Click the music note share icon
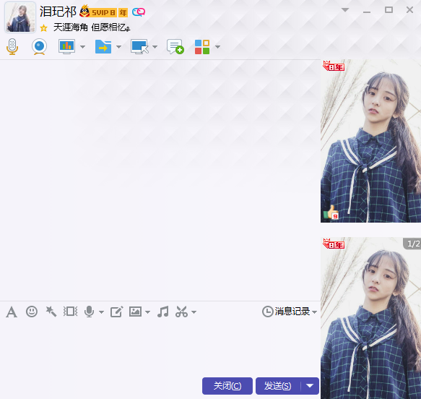This screenshot has height=399, width=421. 163,312
